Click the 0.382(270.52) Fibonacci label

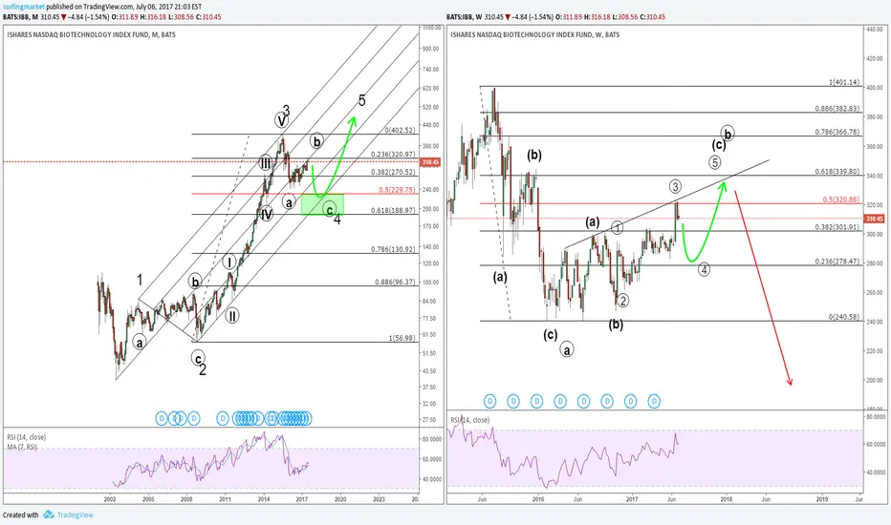pyautogui.click(x=393, y=172)
